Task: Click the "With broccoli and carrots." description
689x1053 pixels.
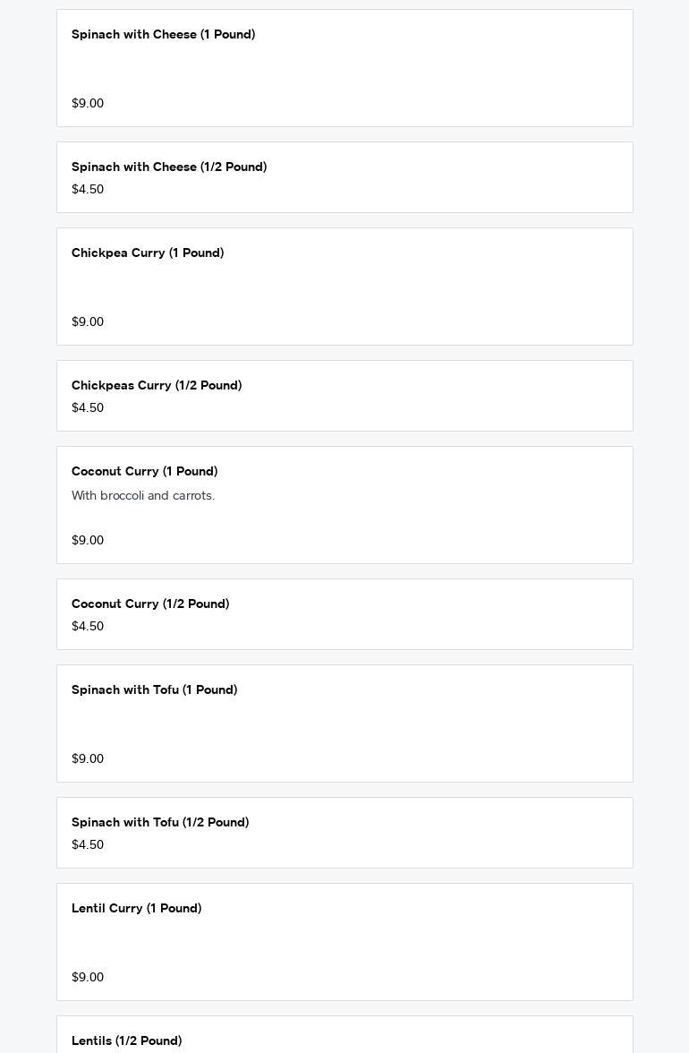Action: pos(143,496)
